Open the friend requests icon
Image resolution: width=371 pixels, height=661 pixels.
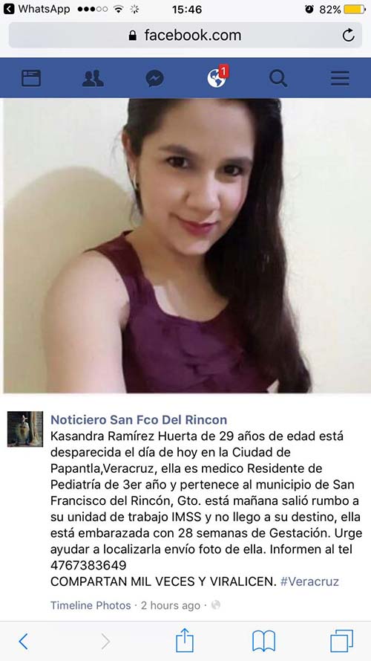93,78
